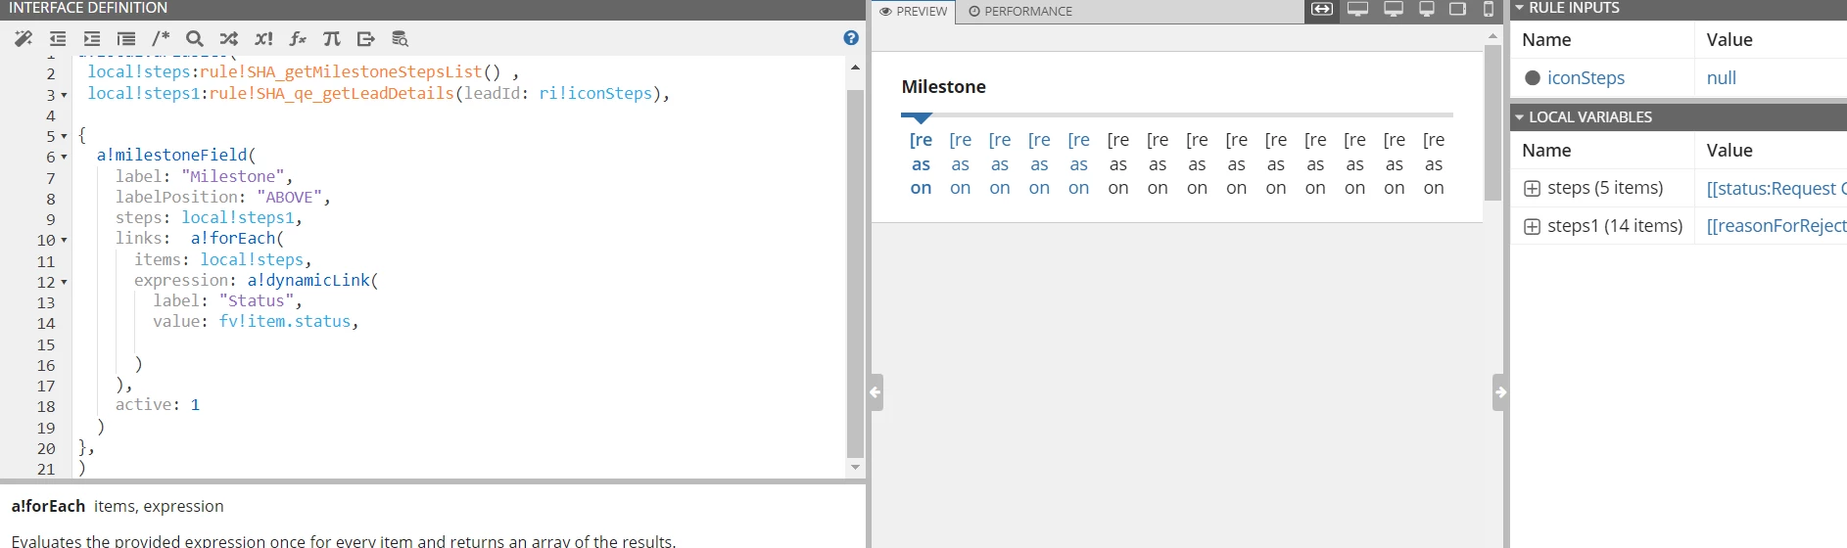Fold code at line 3 arrow
The height and width of the screenshot is (548, 1847).
(x=65, y=95)
